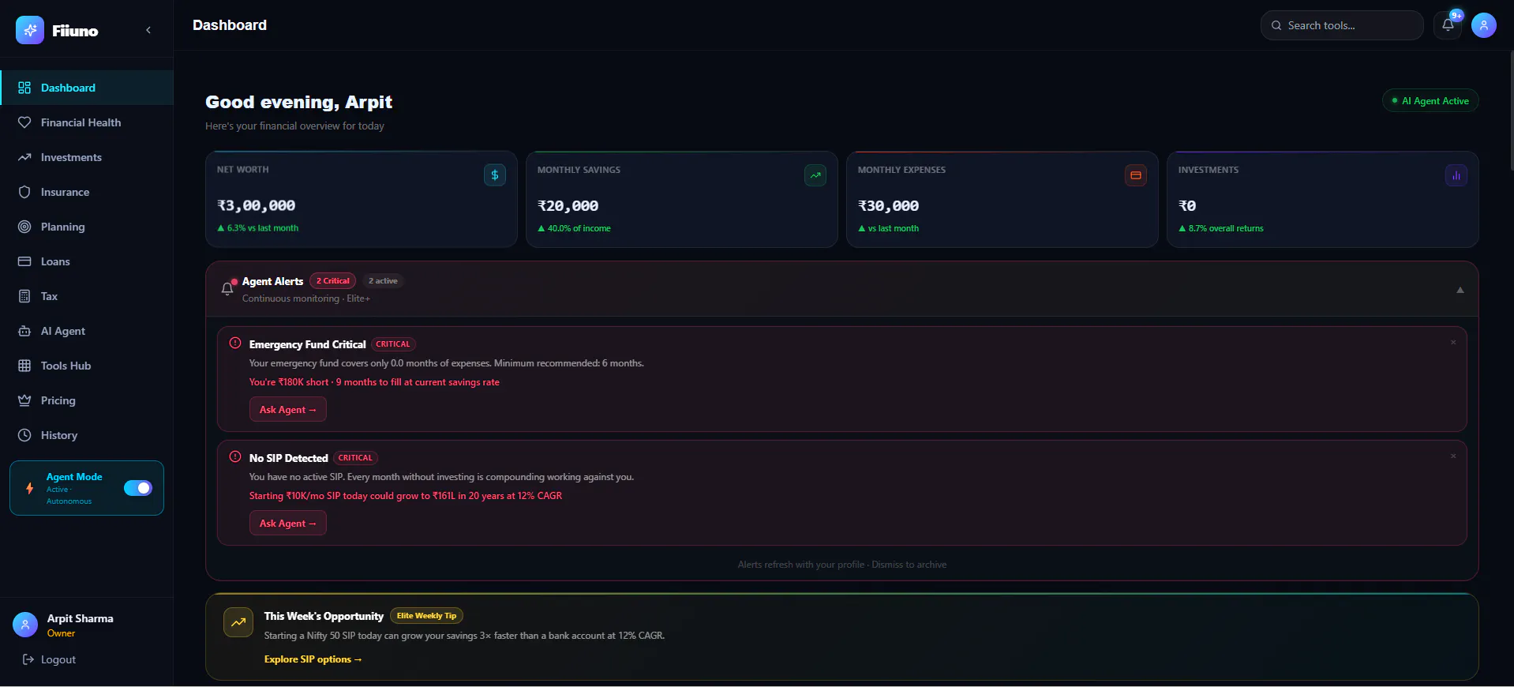
Task: Click the Arpit Sharma avatar in the sidebar
Action: [25, 625]
